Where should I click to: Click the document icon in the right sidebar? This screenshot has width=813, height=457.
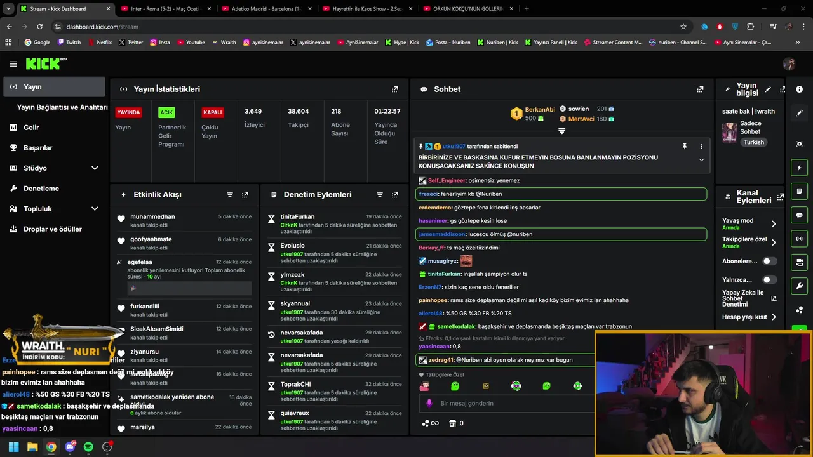pos(800,191)
